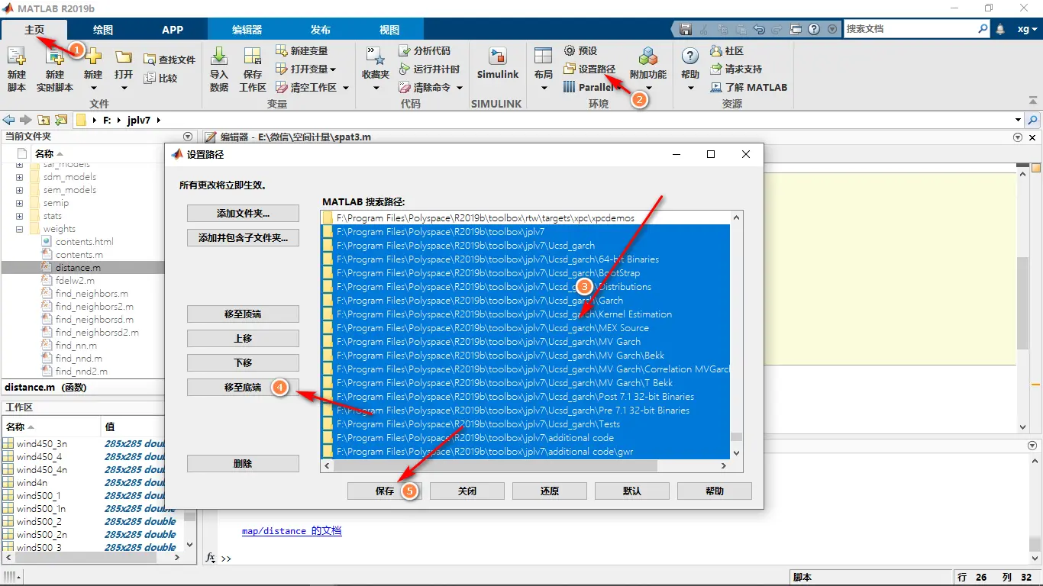This screenshot has height=586, width=1043.
Task: Click the New Variable (新建变量) icon
Action: point(281,50)
